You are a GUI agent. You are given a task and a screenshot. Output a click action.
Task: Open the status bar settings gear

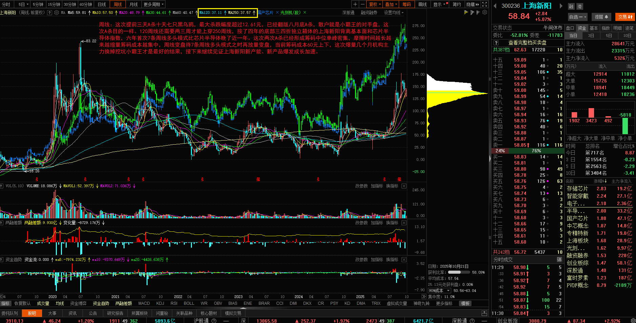(x=633, y=320)
